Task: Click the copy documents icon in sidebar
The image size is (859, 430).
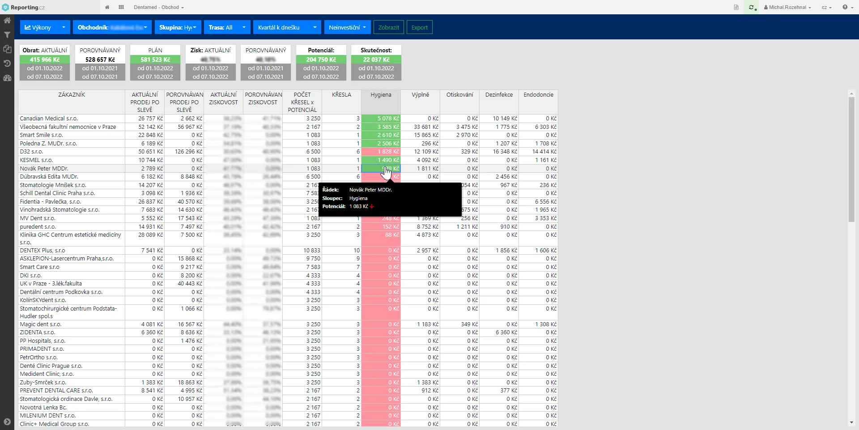Action: (7, 49)
